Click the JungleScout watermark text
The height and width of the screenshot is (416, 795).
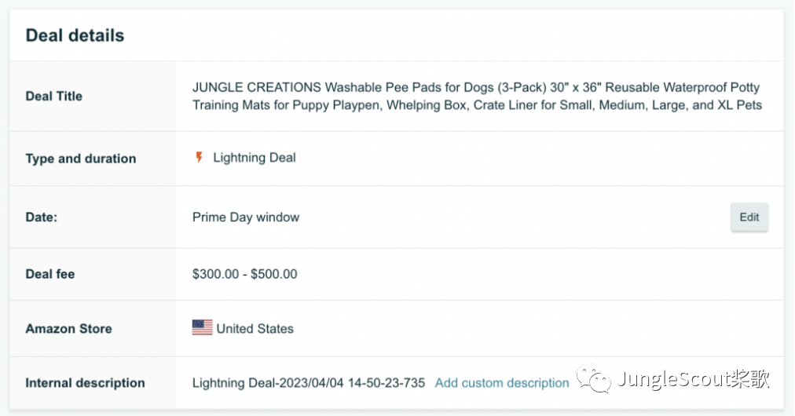[x=693, y=380]
